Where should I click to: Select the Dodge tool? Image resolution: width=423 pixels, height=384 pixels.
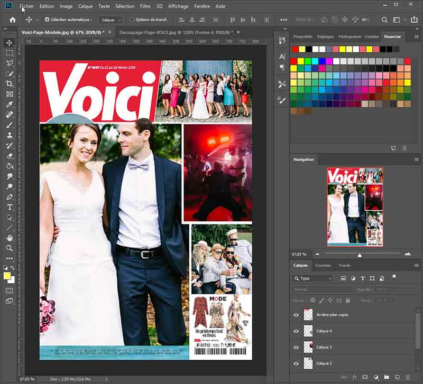(10, 186)
